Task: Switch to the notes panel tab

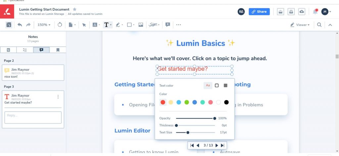Action: 41,50
